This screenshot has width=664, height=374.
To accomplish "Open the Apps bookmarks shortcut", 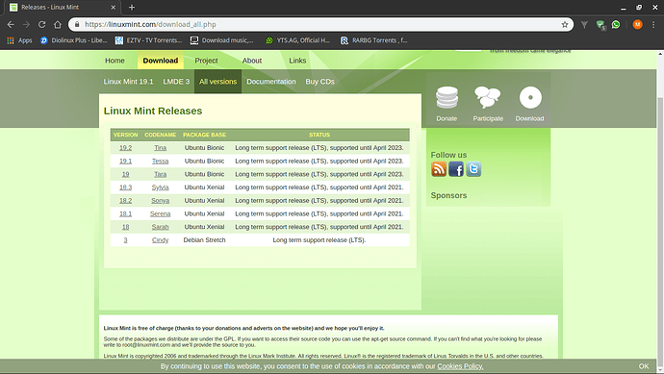I will [19, 40].
